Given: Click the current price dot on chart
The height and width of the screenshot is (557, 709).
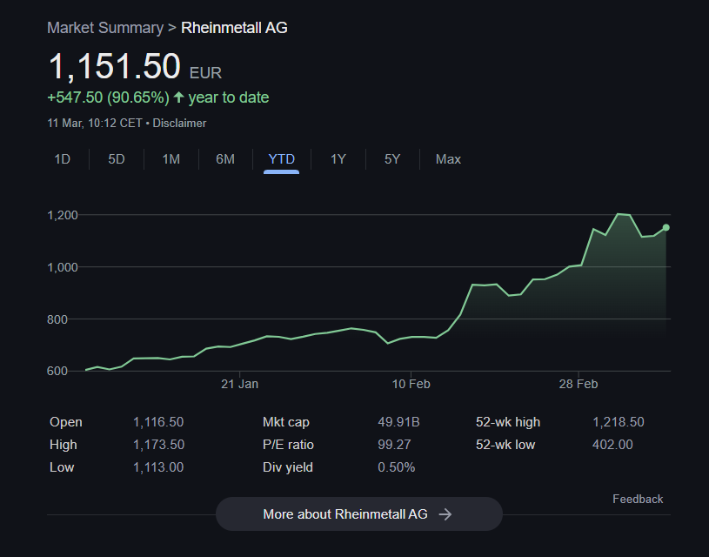Looking at the screenshot, I should click(x=666, y=228).
